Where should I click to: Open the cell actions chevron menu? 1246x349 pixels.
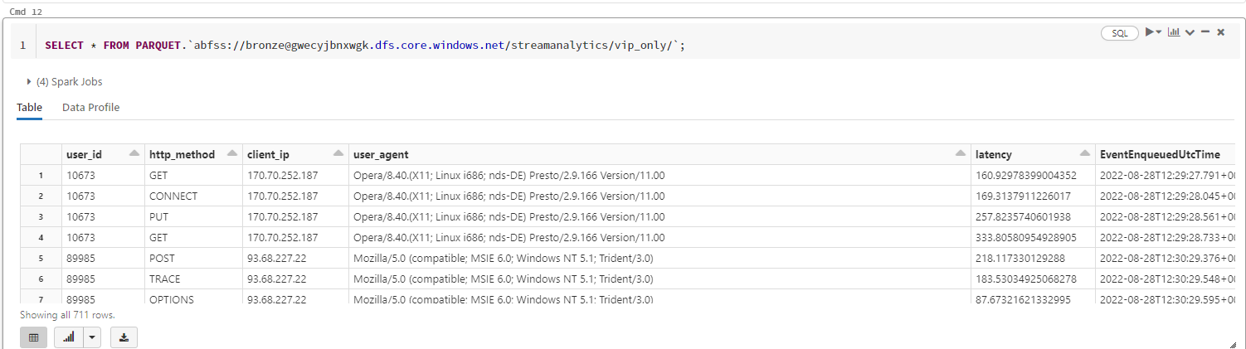tap(1190, 32)
